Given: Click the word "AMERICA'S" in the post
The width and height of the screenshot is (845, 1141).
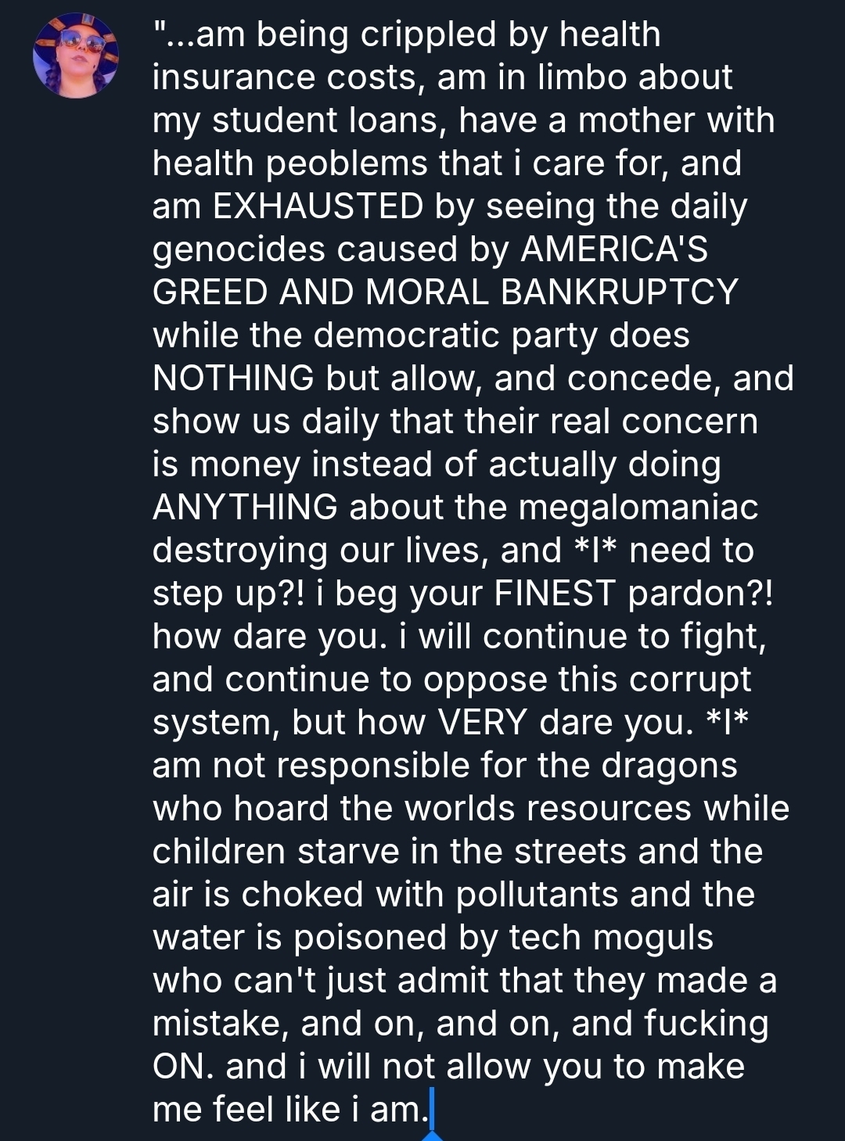Looking at the screenshot, I should pos(614,249).
